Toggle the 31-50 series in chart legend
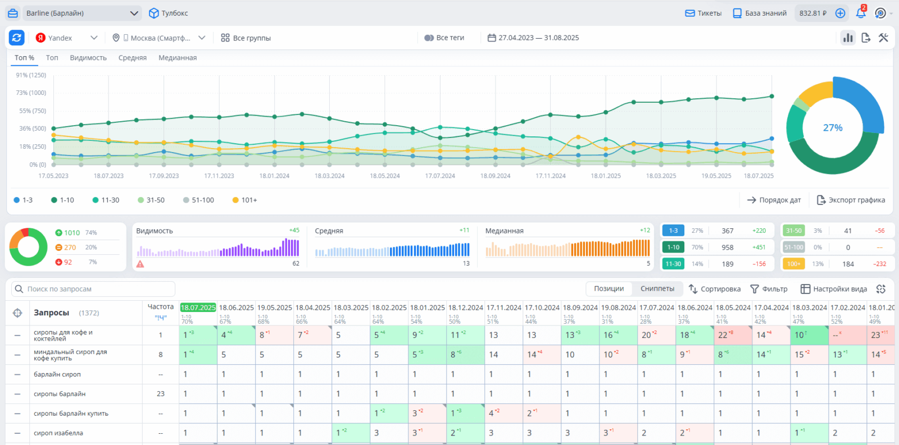The height and width of the screenshot is (445, 899). coord(151,200)
